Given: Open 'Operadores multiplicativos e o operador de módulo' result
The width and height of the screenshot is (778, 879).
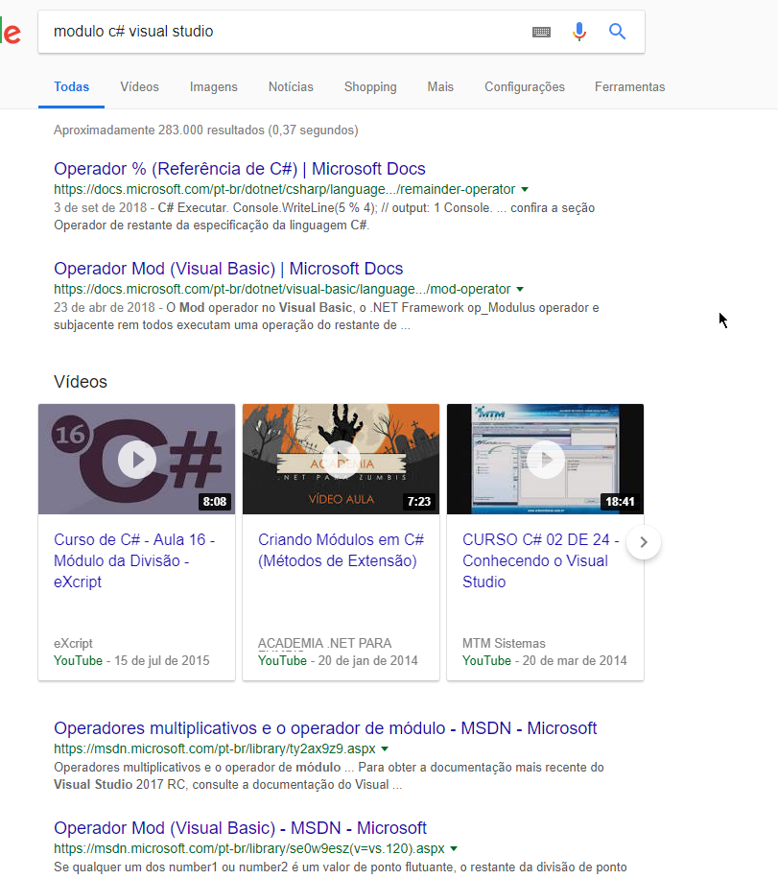Looking at the screenshot, I should [x=325, y=728].
